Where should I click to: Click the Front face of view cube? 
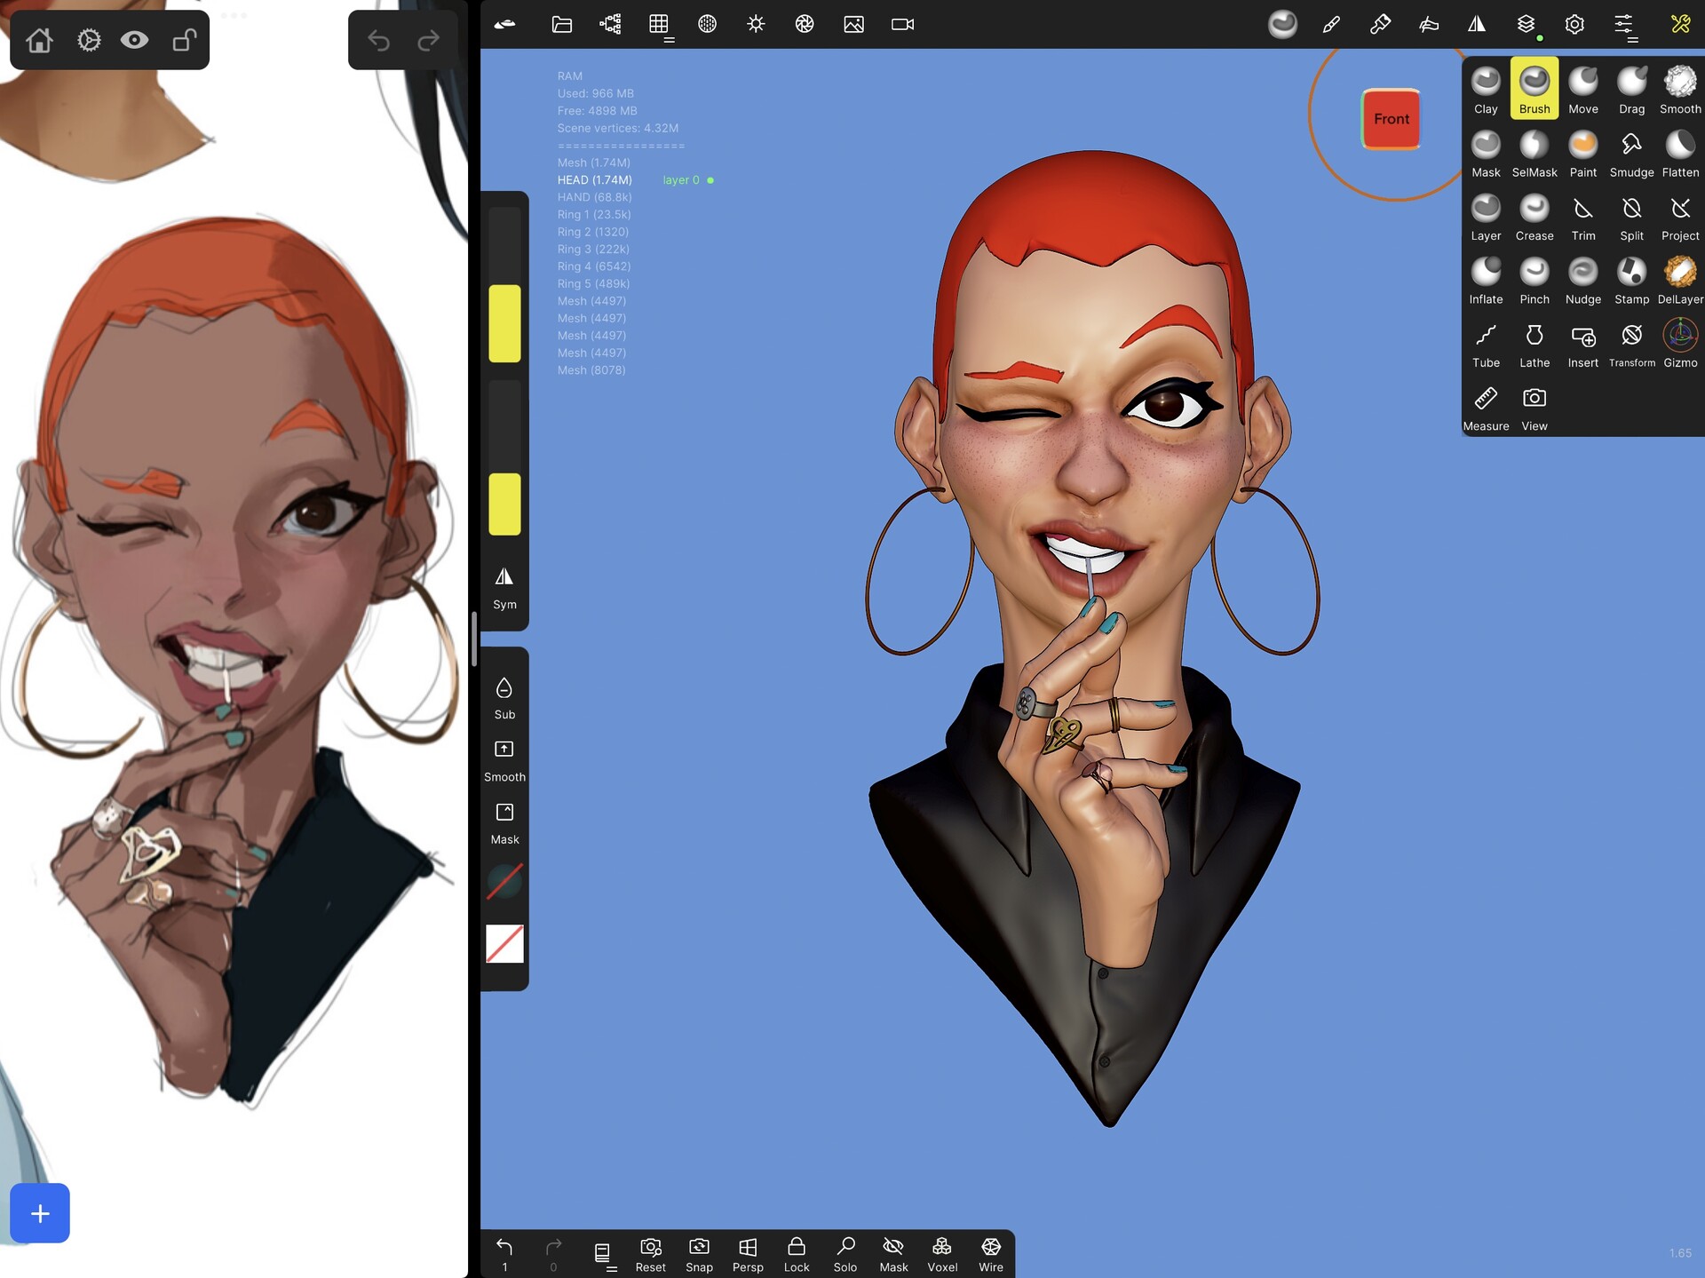pos(1391,118)
